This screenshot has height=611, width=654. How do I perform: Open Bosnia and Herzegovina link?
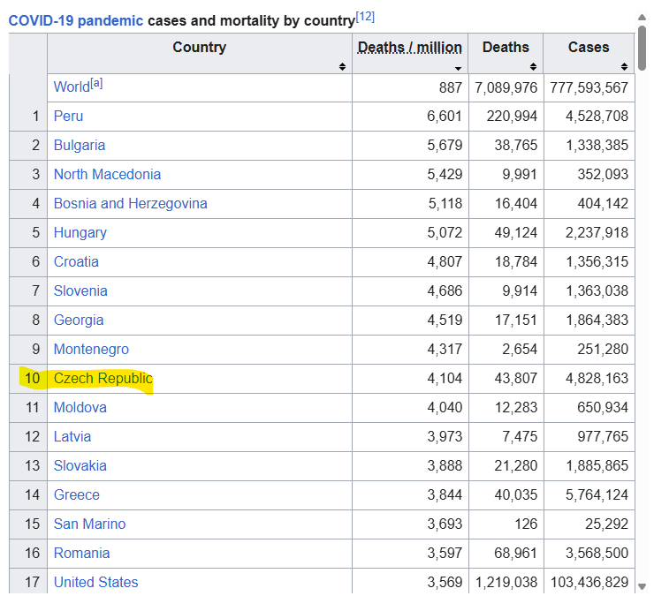pos(131,203)
